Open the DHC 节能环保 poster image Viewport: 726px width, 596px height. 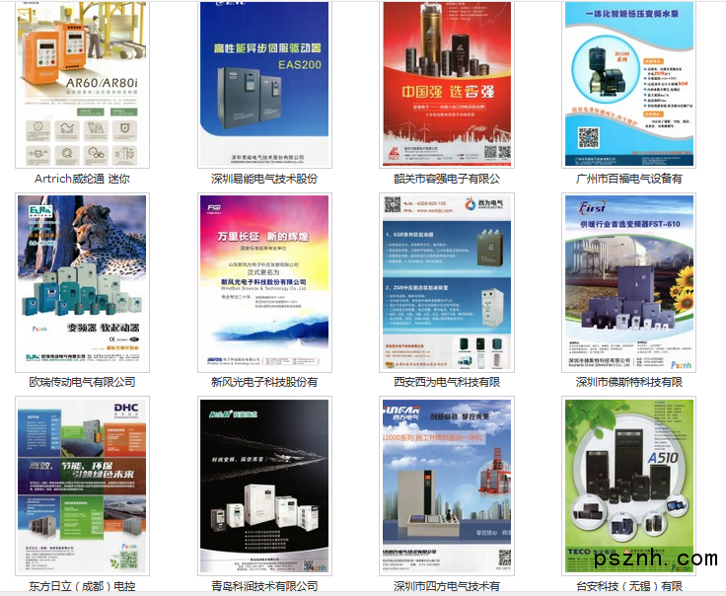(82, 485)
